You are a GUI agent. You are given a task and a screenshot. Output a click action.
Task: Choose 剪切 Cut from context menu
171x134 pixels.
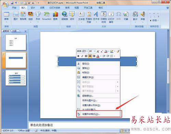click(98, 64)
